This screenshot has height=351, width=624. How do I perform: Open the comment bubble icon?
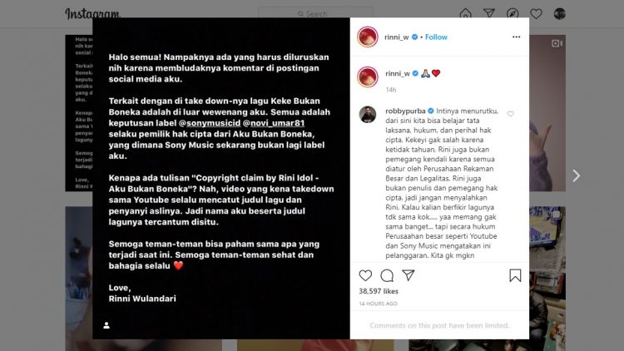[x=386, y=275]
